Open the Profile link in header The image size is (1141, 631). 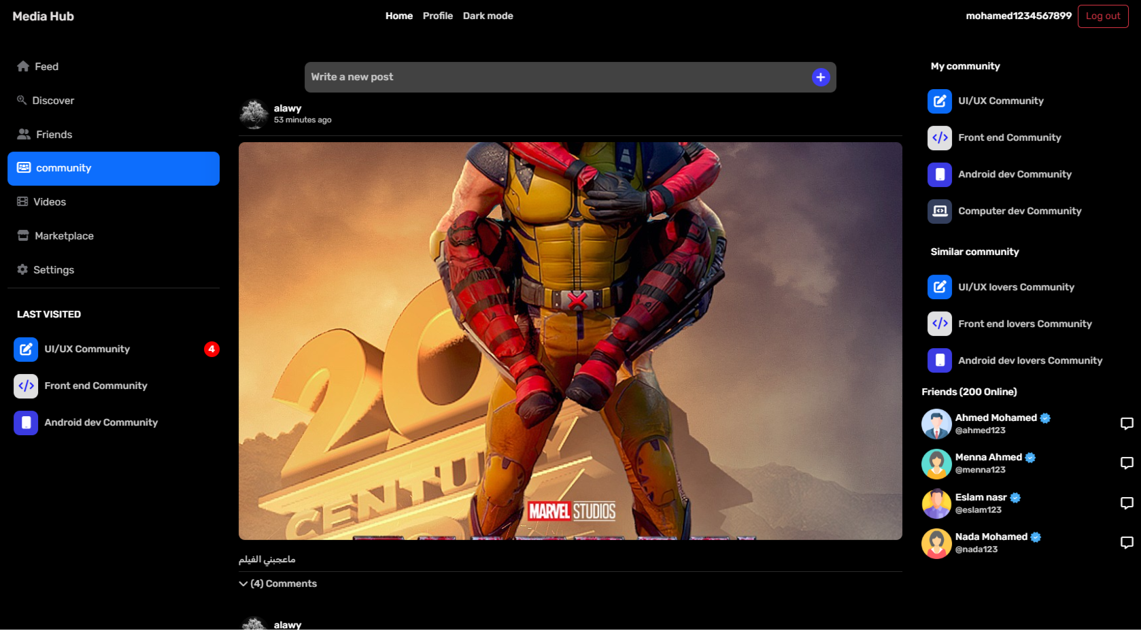(x=437, y=16)
